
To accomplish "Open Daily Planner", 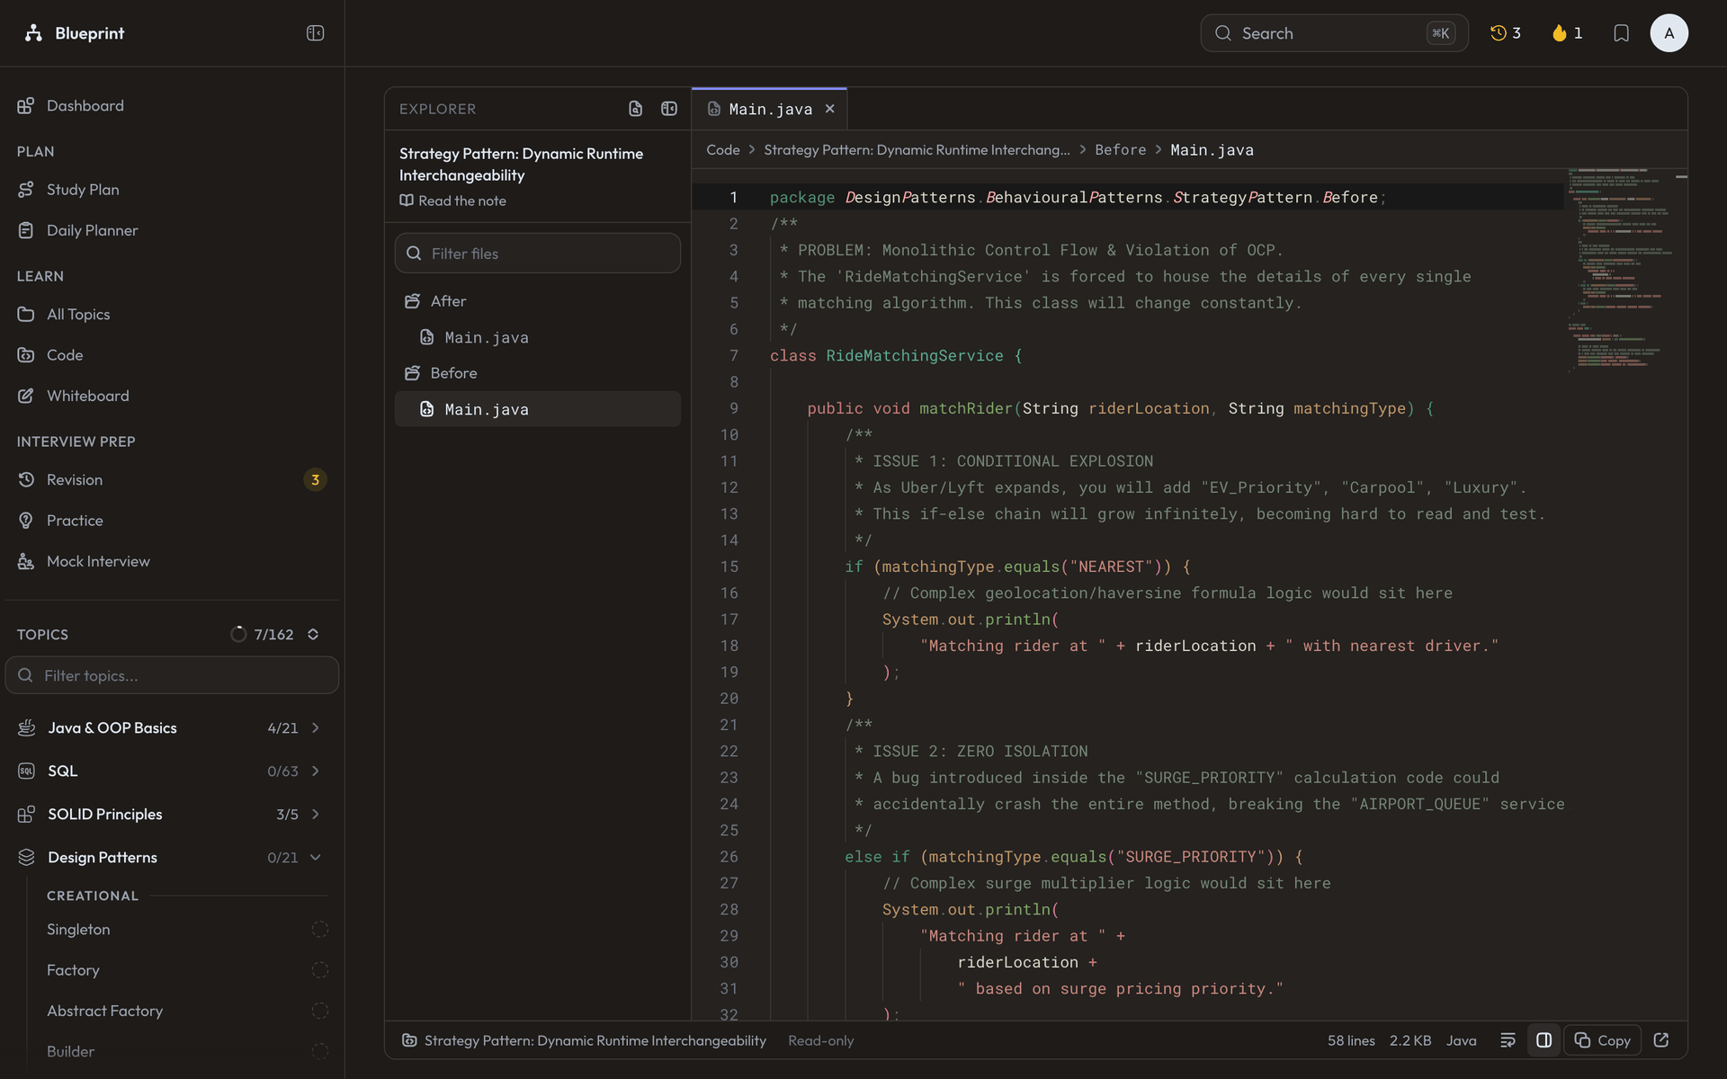I will click(172, 230).
